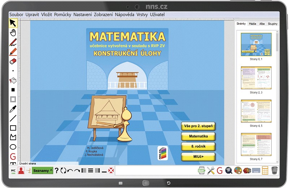Select the eraser tool
The height and width of the screenshot is (188, 289).
(13, 61)
